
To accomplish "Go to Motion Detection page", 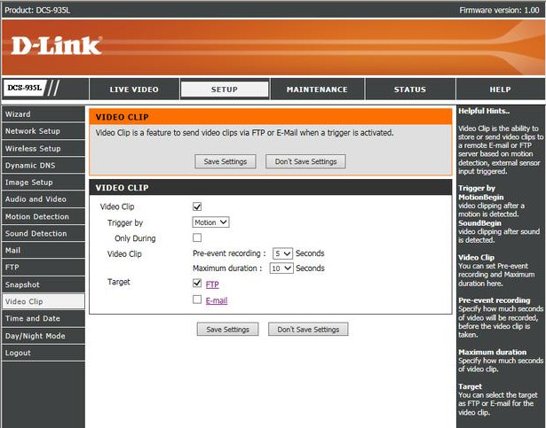I will 44,216.
